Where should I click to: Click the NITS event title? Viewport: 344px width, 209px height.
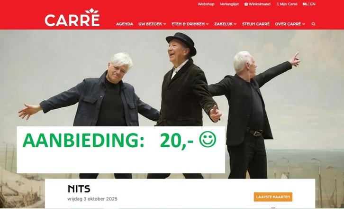pos(79,189)
